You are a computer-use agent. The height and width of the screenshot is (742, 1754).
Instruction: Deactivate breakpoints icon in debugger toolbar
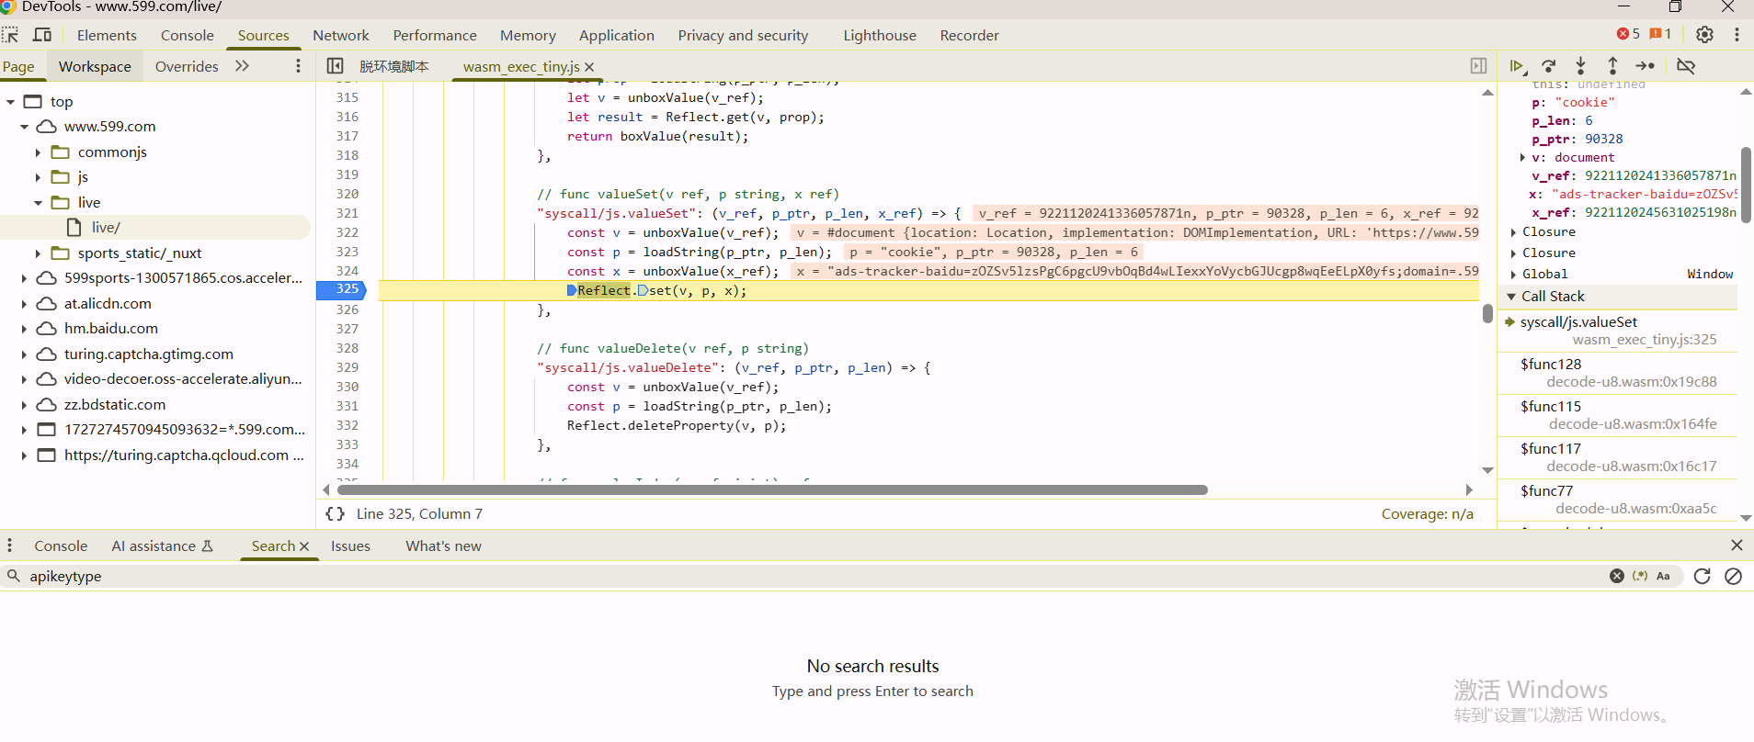coord(1686,66)
